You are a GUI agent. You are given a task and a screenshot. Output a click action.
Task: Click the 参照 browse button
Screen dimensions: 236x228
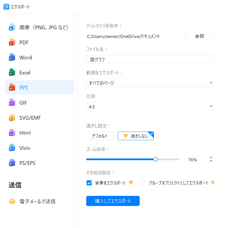[x=199, y=36]
